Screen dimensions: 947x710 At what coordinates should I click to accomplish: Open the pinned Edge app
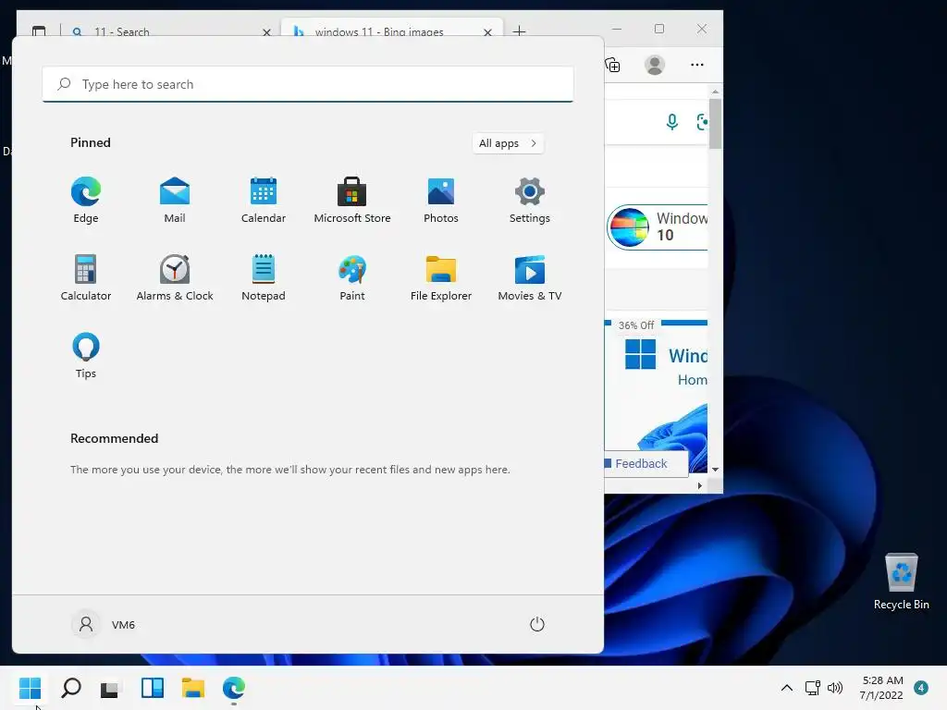86,200
